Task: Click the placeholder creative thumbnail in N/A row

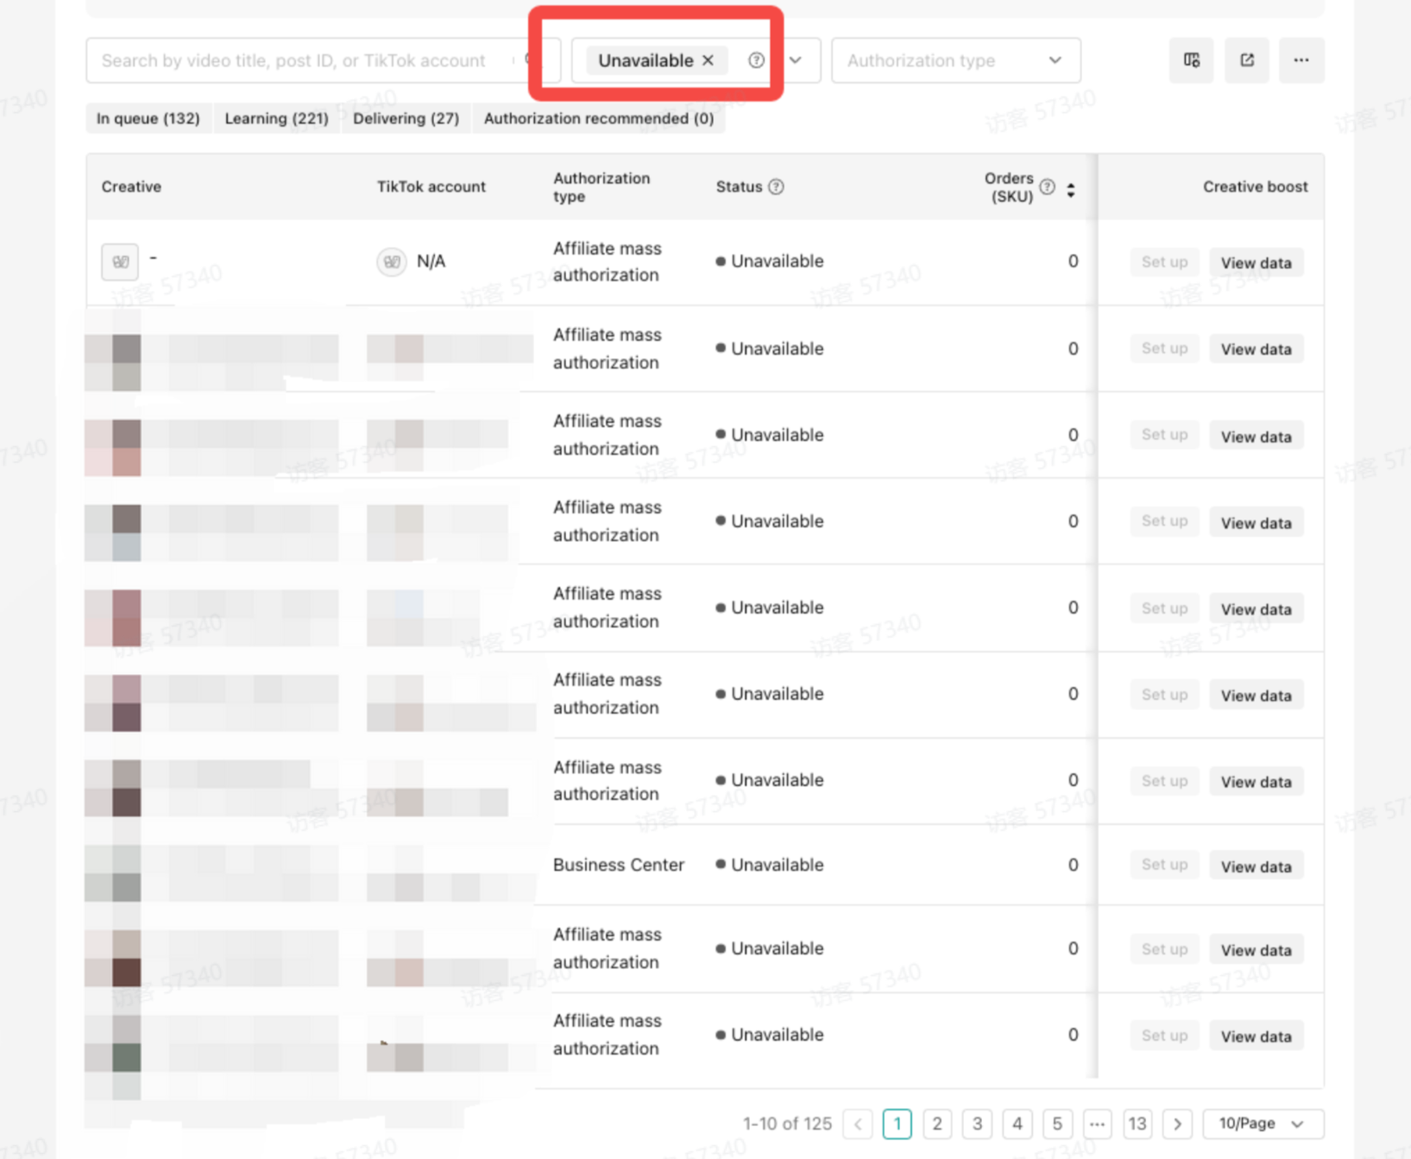Action: point(120,261)
